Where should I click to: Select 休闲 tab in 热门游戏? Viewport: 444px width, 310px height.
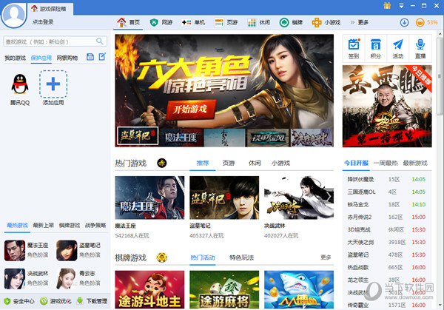click(x=255, y=163)
